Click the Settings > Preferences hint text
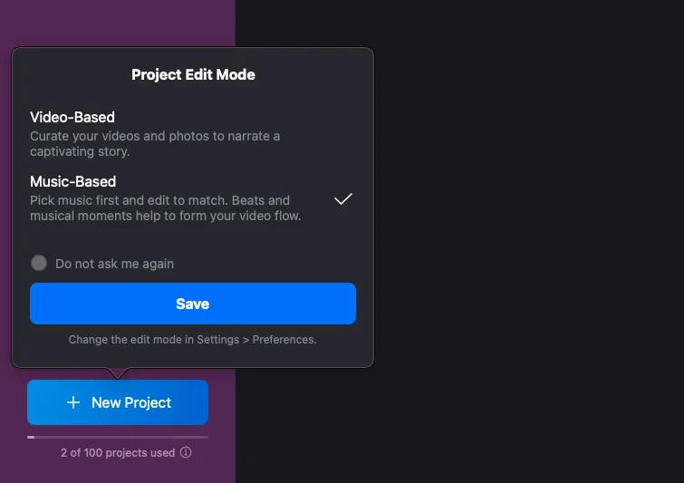 (x=192, y=340)
